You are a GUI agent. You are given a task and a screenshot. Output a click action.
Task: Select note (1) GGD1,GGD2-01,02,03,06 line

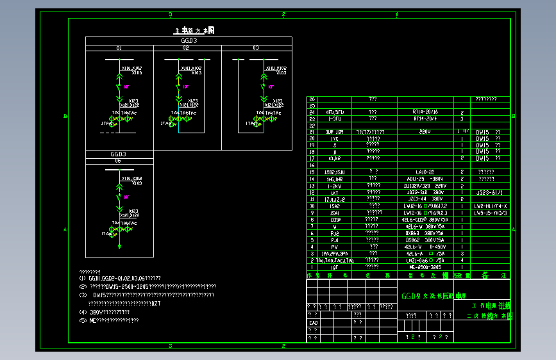pyautogui.click(x=120, y=279)
